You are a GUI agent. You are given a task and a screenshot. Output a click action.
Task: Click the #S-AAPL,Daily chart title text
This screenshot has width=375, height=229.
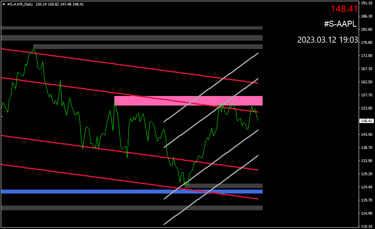pyautogui.click(x=20, y=4)
